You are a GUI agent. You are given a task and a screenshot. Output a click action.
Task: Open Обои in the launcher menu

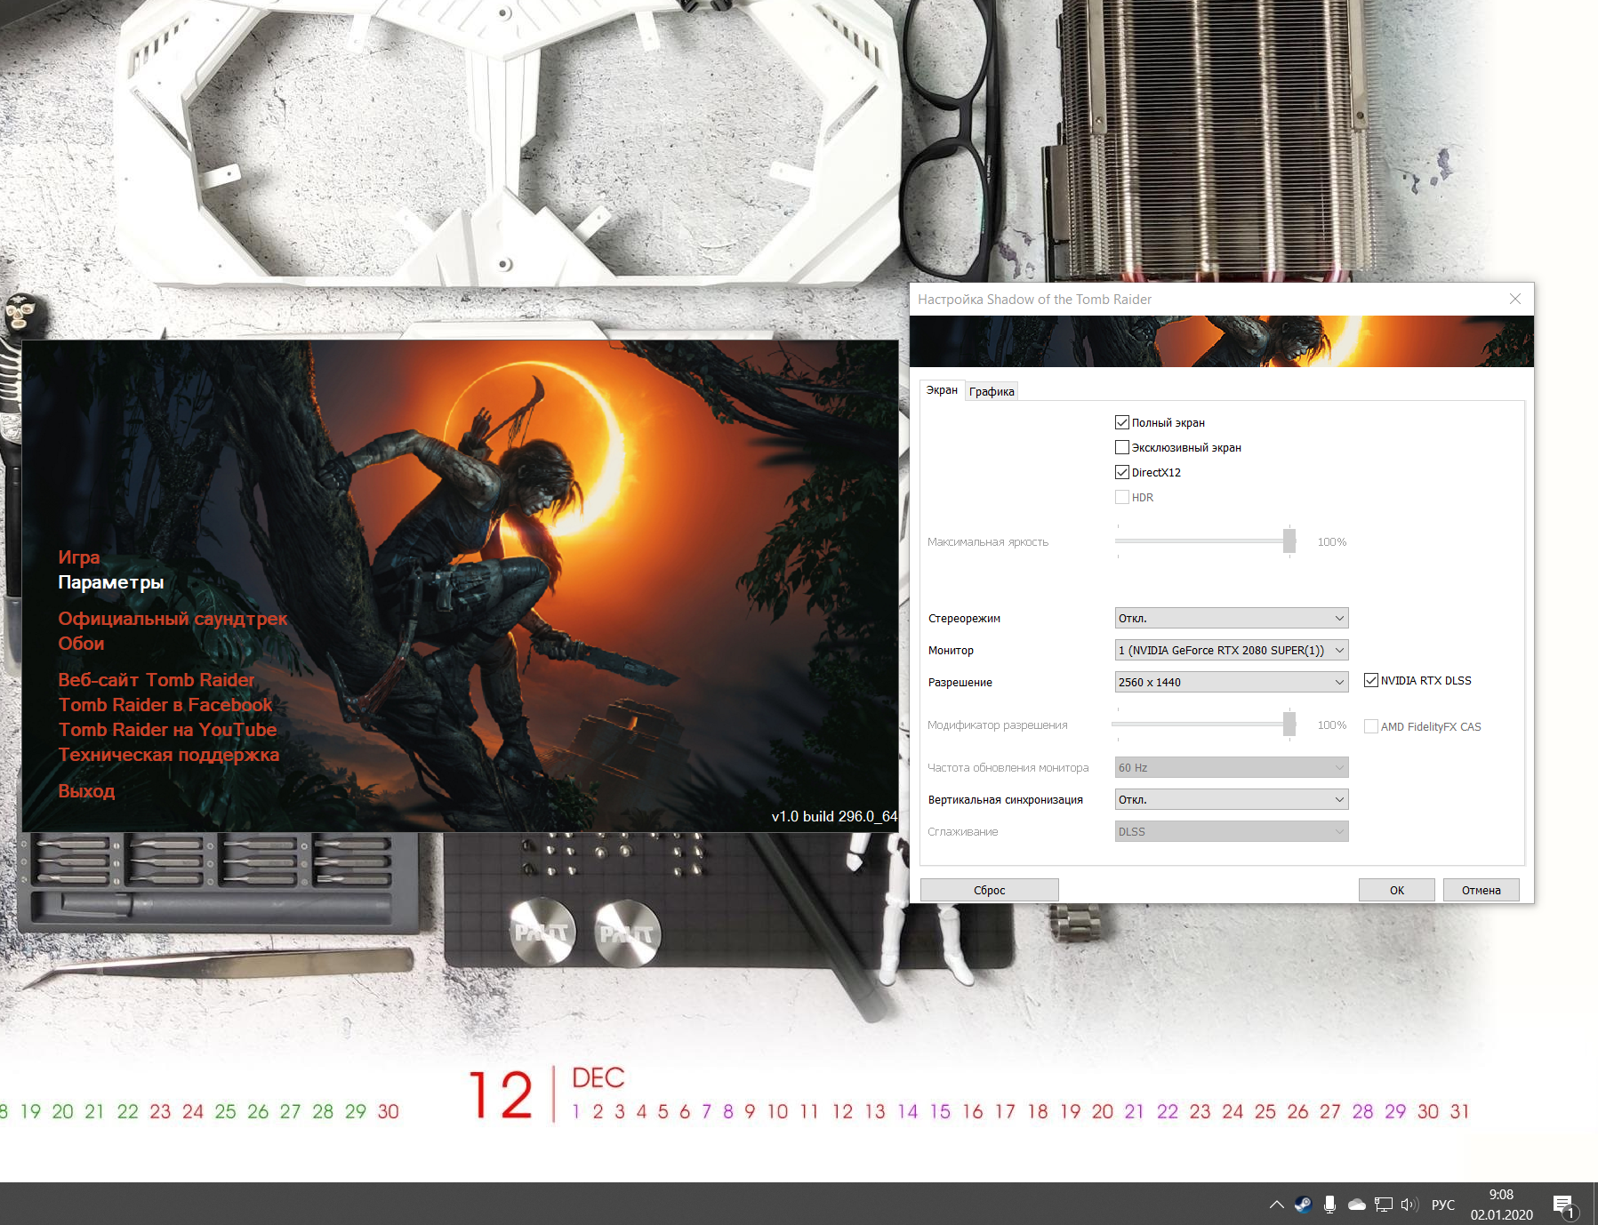(x=81, y=644)
